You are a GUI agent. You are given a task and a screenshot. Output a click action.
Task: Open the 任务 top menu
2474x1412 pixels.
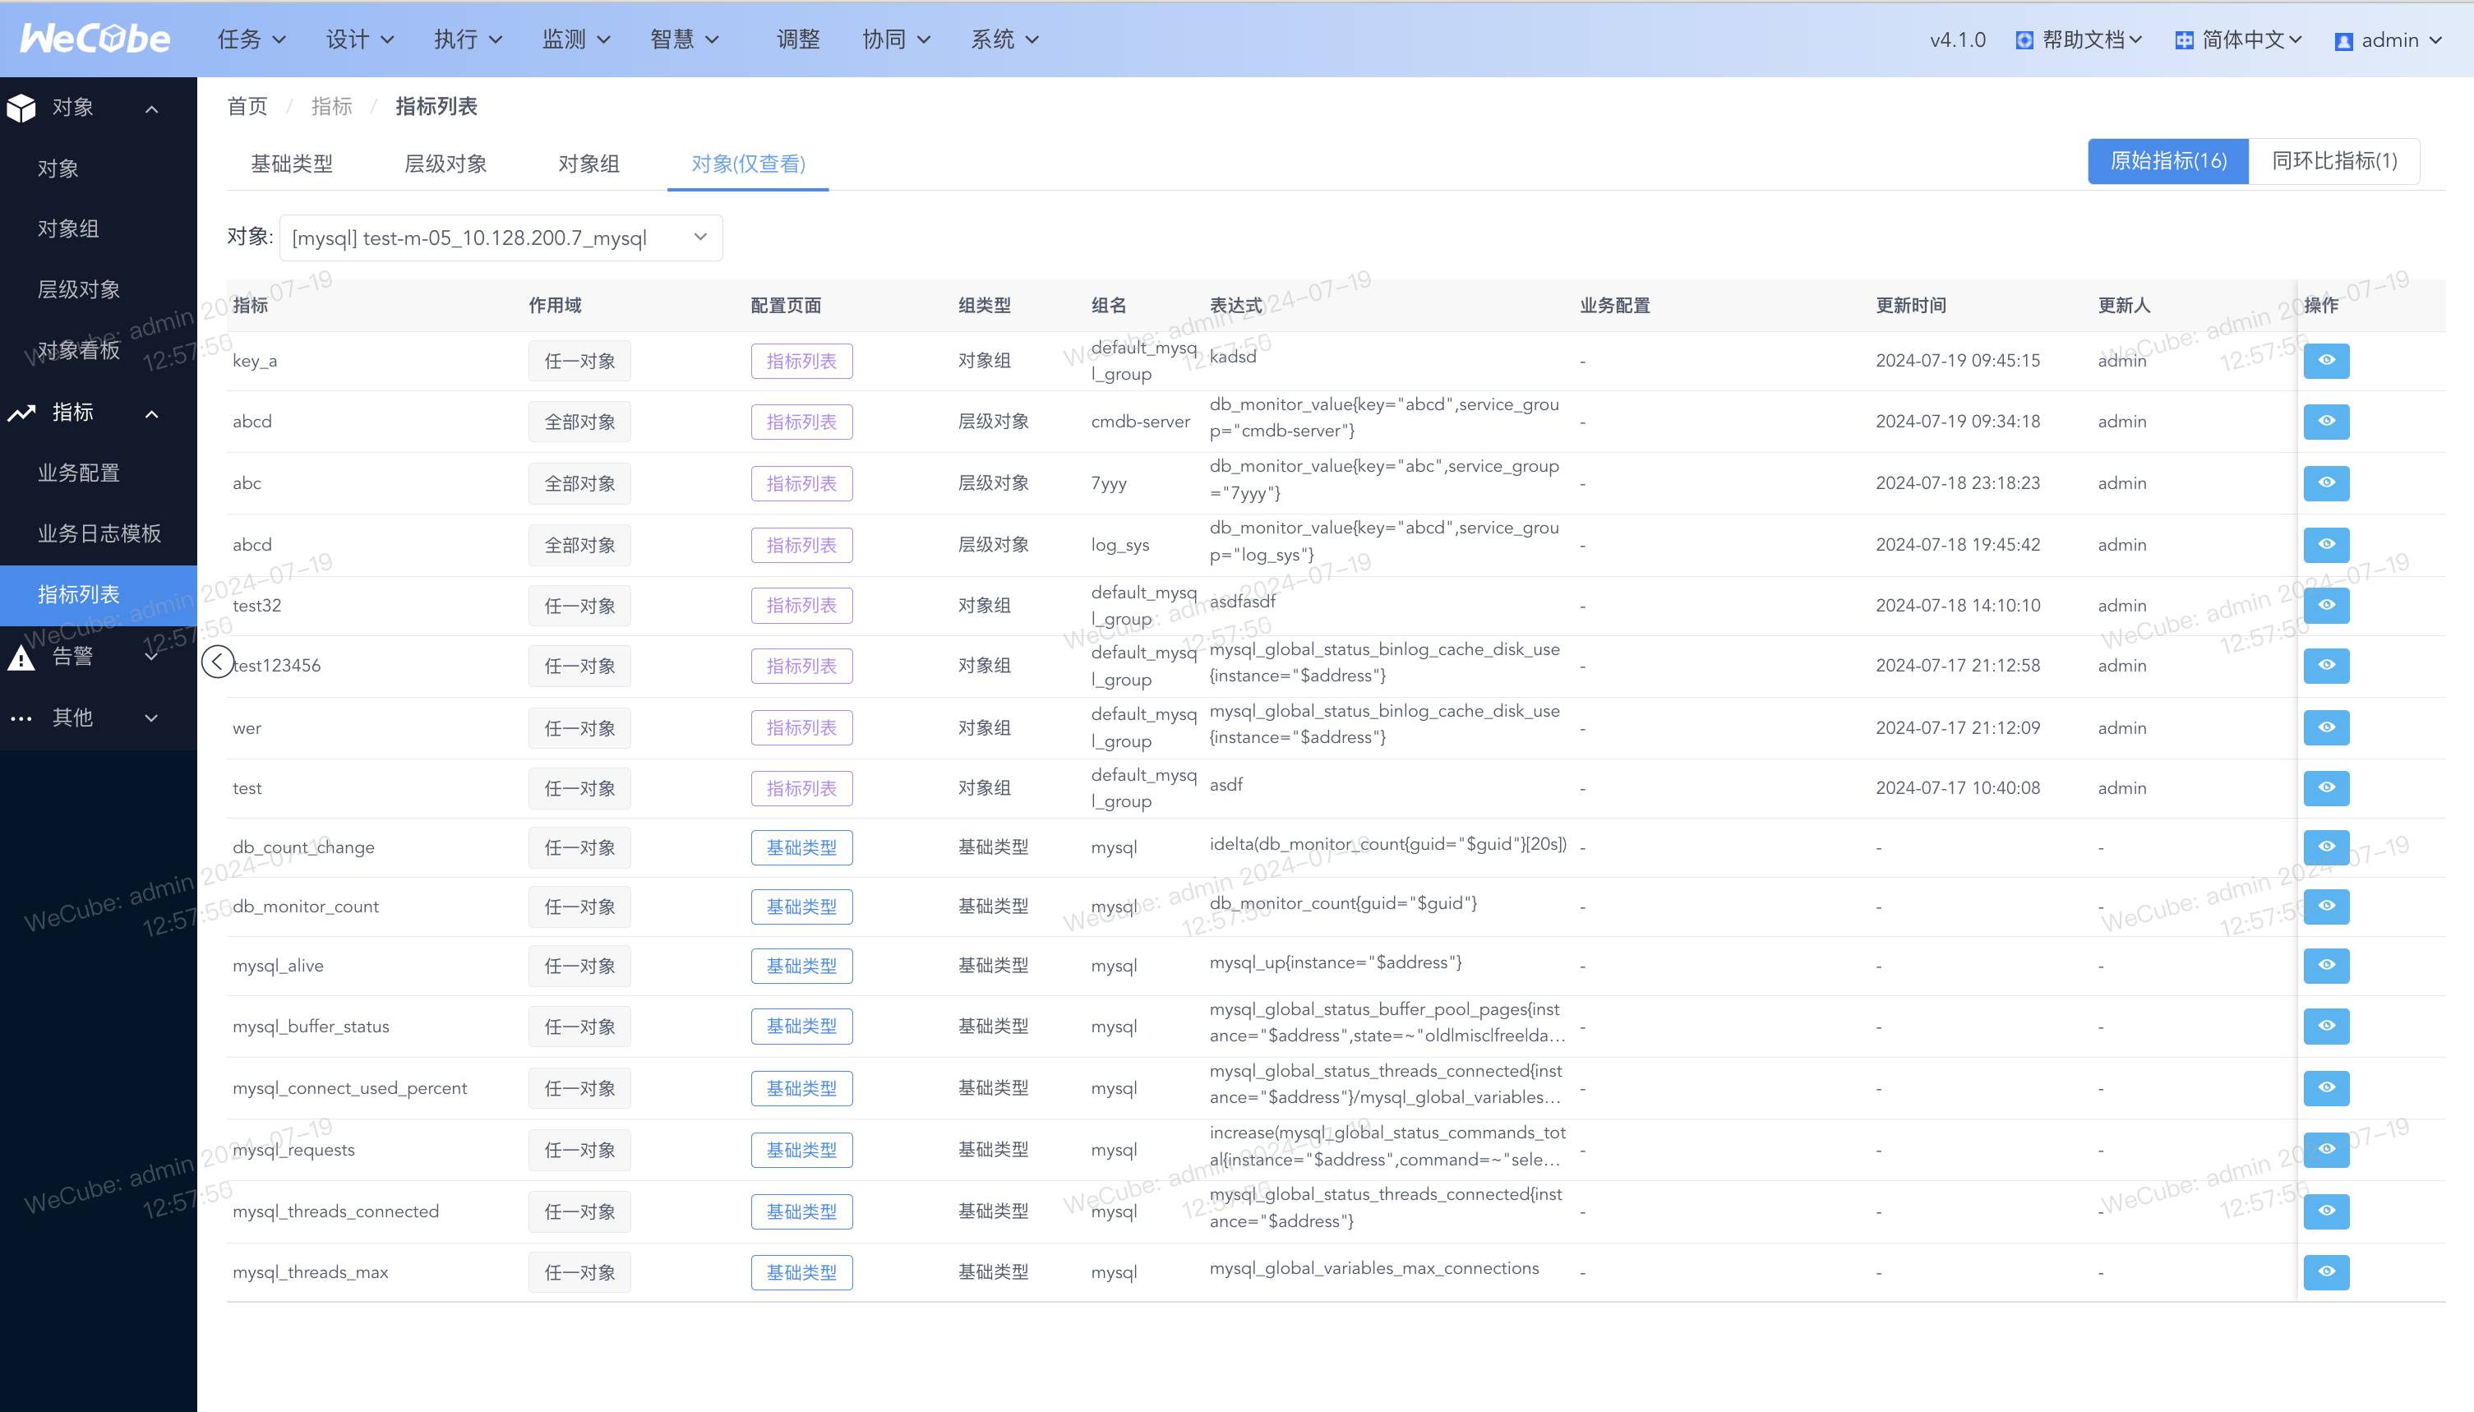click(252, 39)
